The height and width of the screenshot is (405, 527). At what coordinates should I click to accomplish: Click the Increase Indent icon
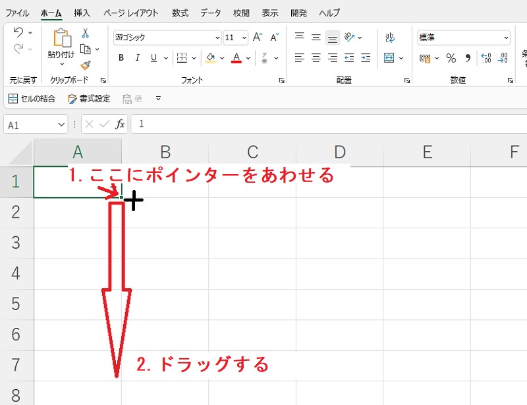pyautogui.click(x=366, y=58)
